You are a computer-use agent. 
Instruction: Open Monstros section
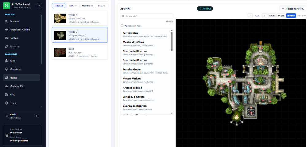pos(21,70)
